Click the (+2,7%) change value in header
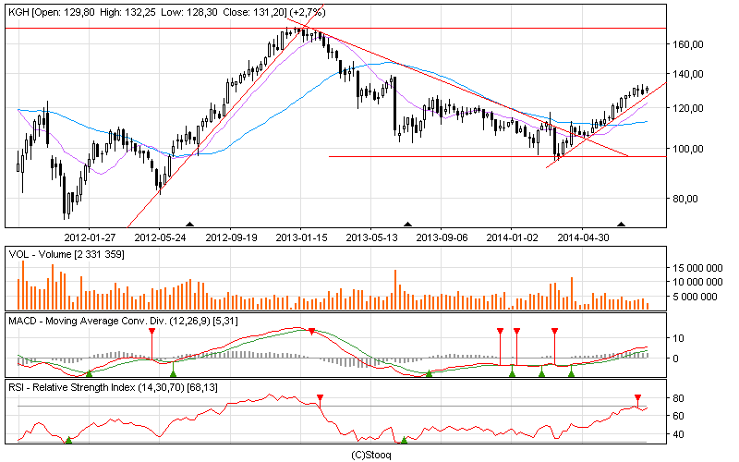739x462 pixels. (308, 12)
